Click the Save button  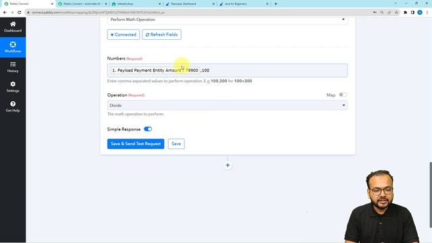tap(176, 144)
